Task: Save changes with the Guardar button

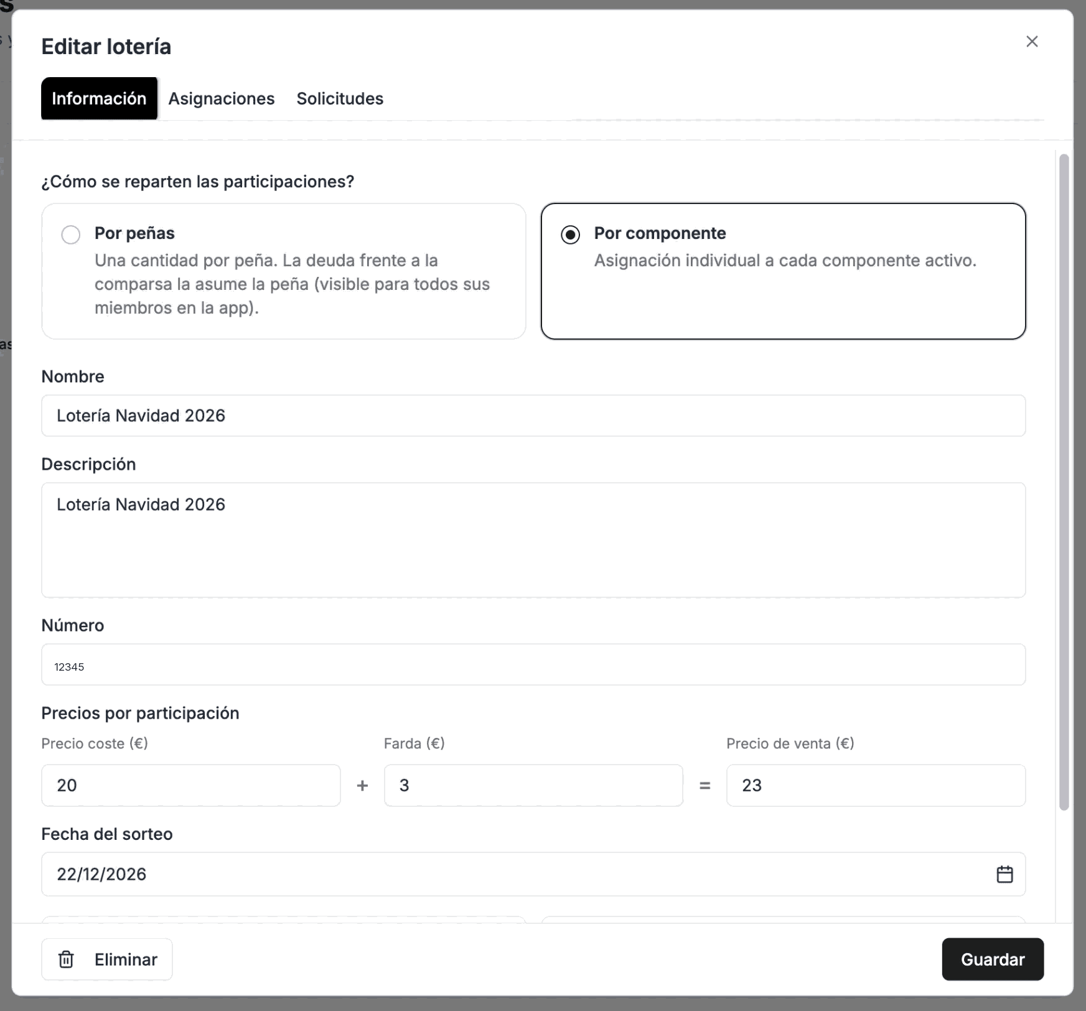Action: pyautogui.click(x=993, y=959)
